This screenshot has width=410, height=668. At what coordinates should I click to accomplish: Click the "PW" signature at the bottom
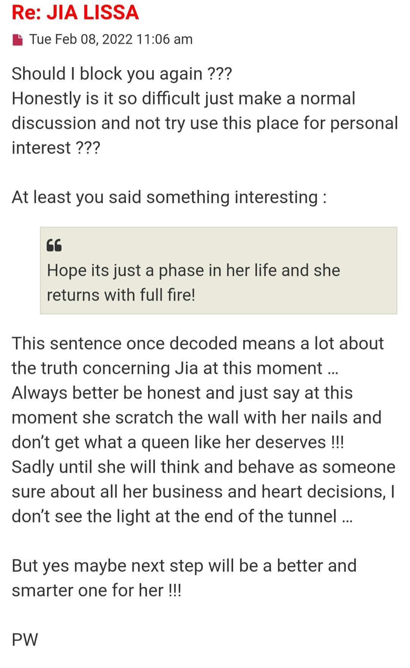click(25, 640)
